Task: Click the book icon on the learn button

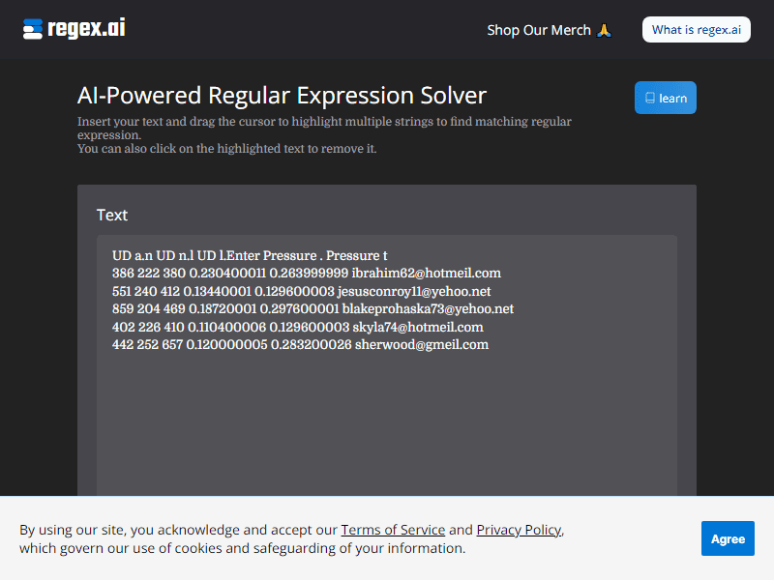Action: pyautogui.click(x=650, y=98)
